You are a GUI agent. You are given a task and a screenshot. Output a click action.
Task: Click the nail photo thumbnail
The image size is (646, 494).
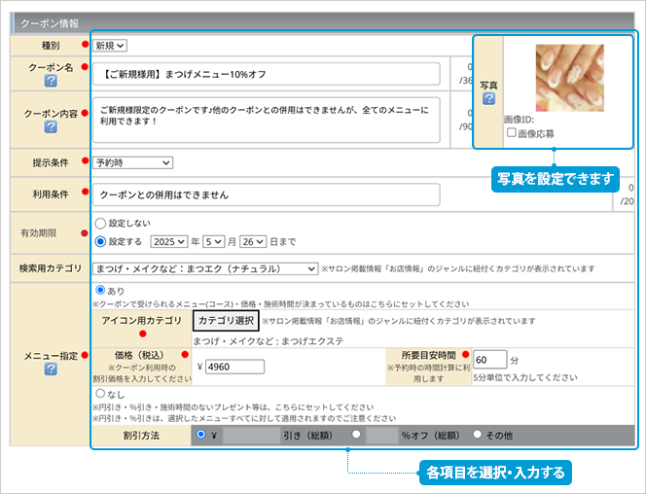click(570, 76)
